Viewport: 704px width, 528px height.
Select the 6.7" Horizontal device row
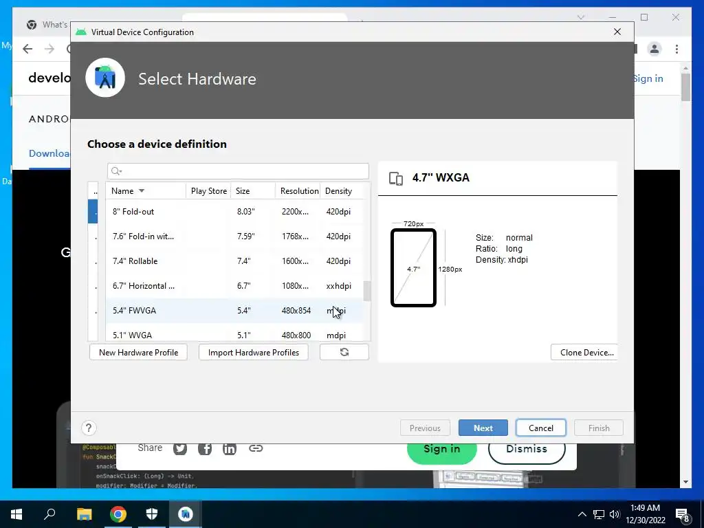pos(234,285)
